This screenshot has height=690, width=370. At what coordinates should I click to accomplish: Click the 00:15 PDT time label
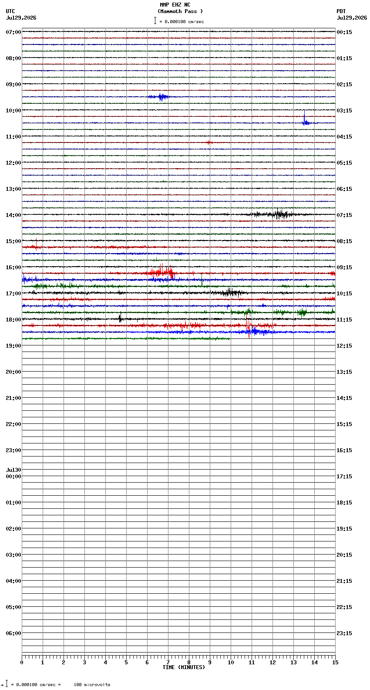coord(344,32)
